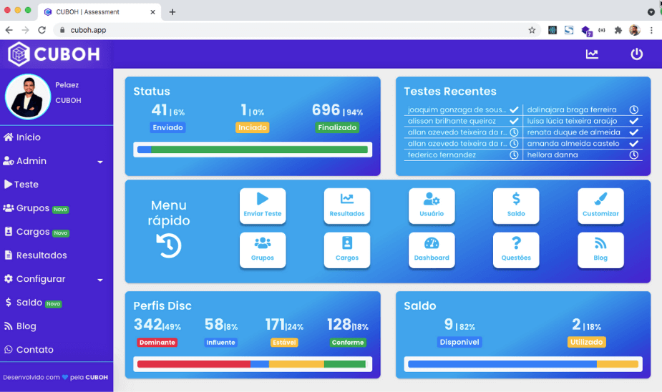Open Início in the sidebar
The height and width of the screenshot is (392, 662).
point(22,137)
